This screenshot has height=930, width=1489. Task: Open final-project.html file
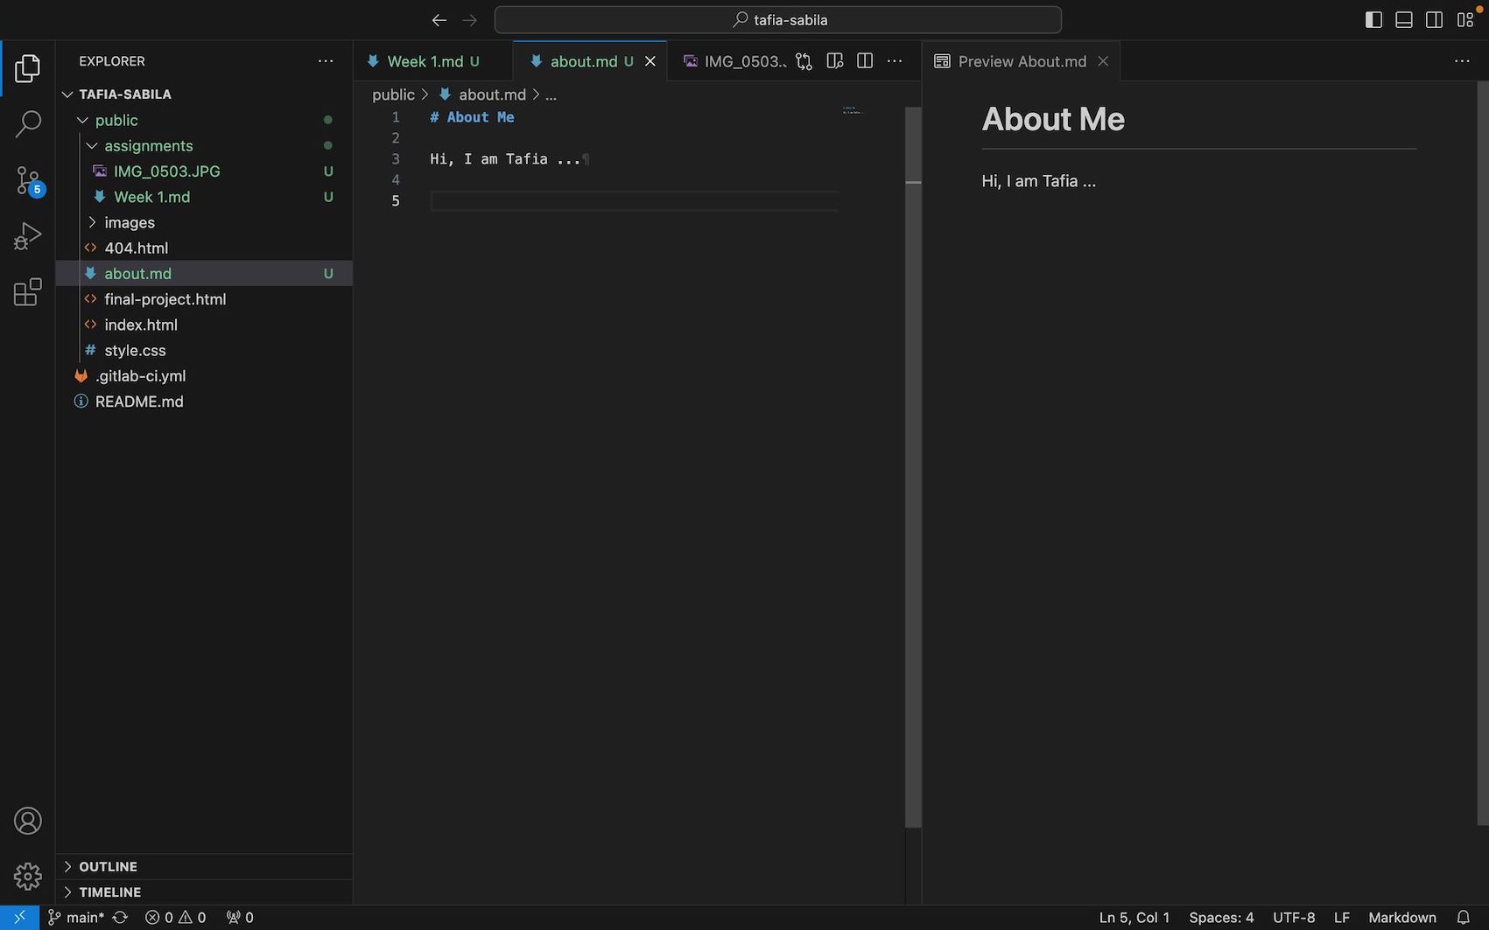(204, 299)
